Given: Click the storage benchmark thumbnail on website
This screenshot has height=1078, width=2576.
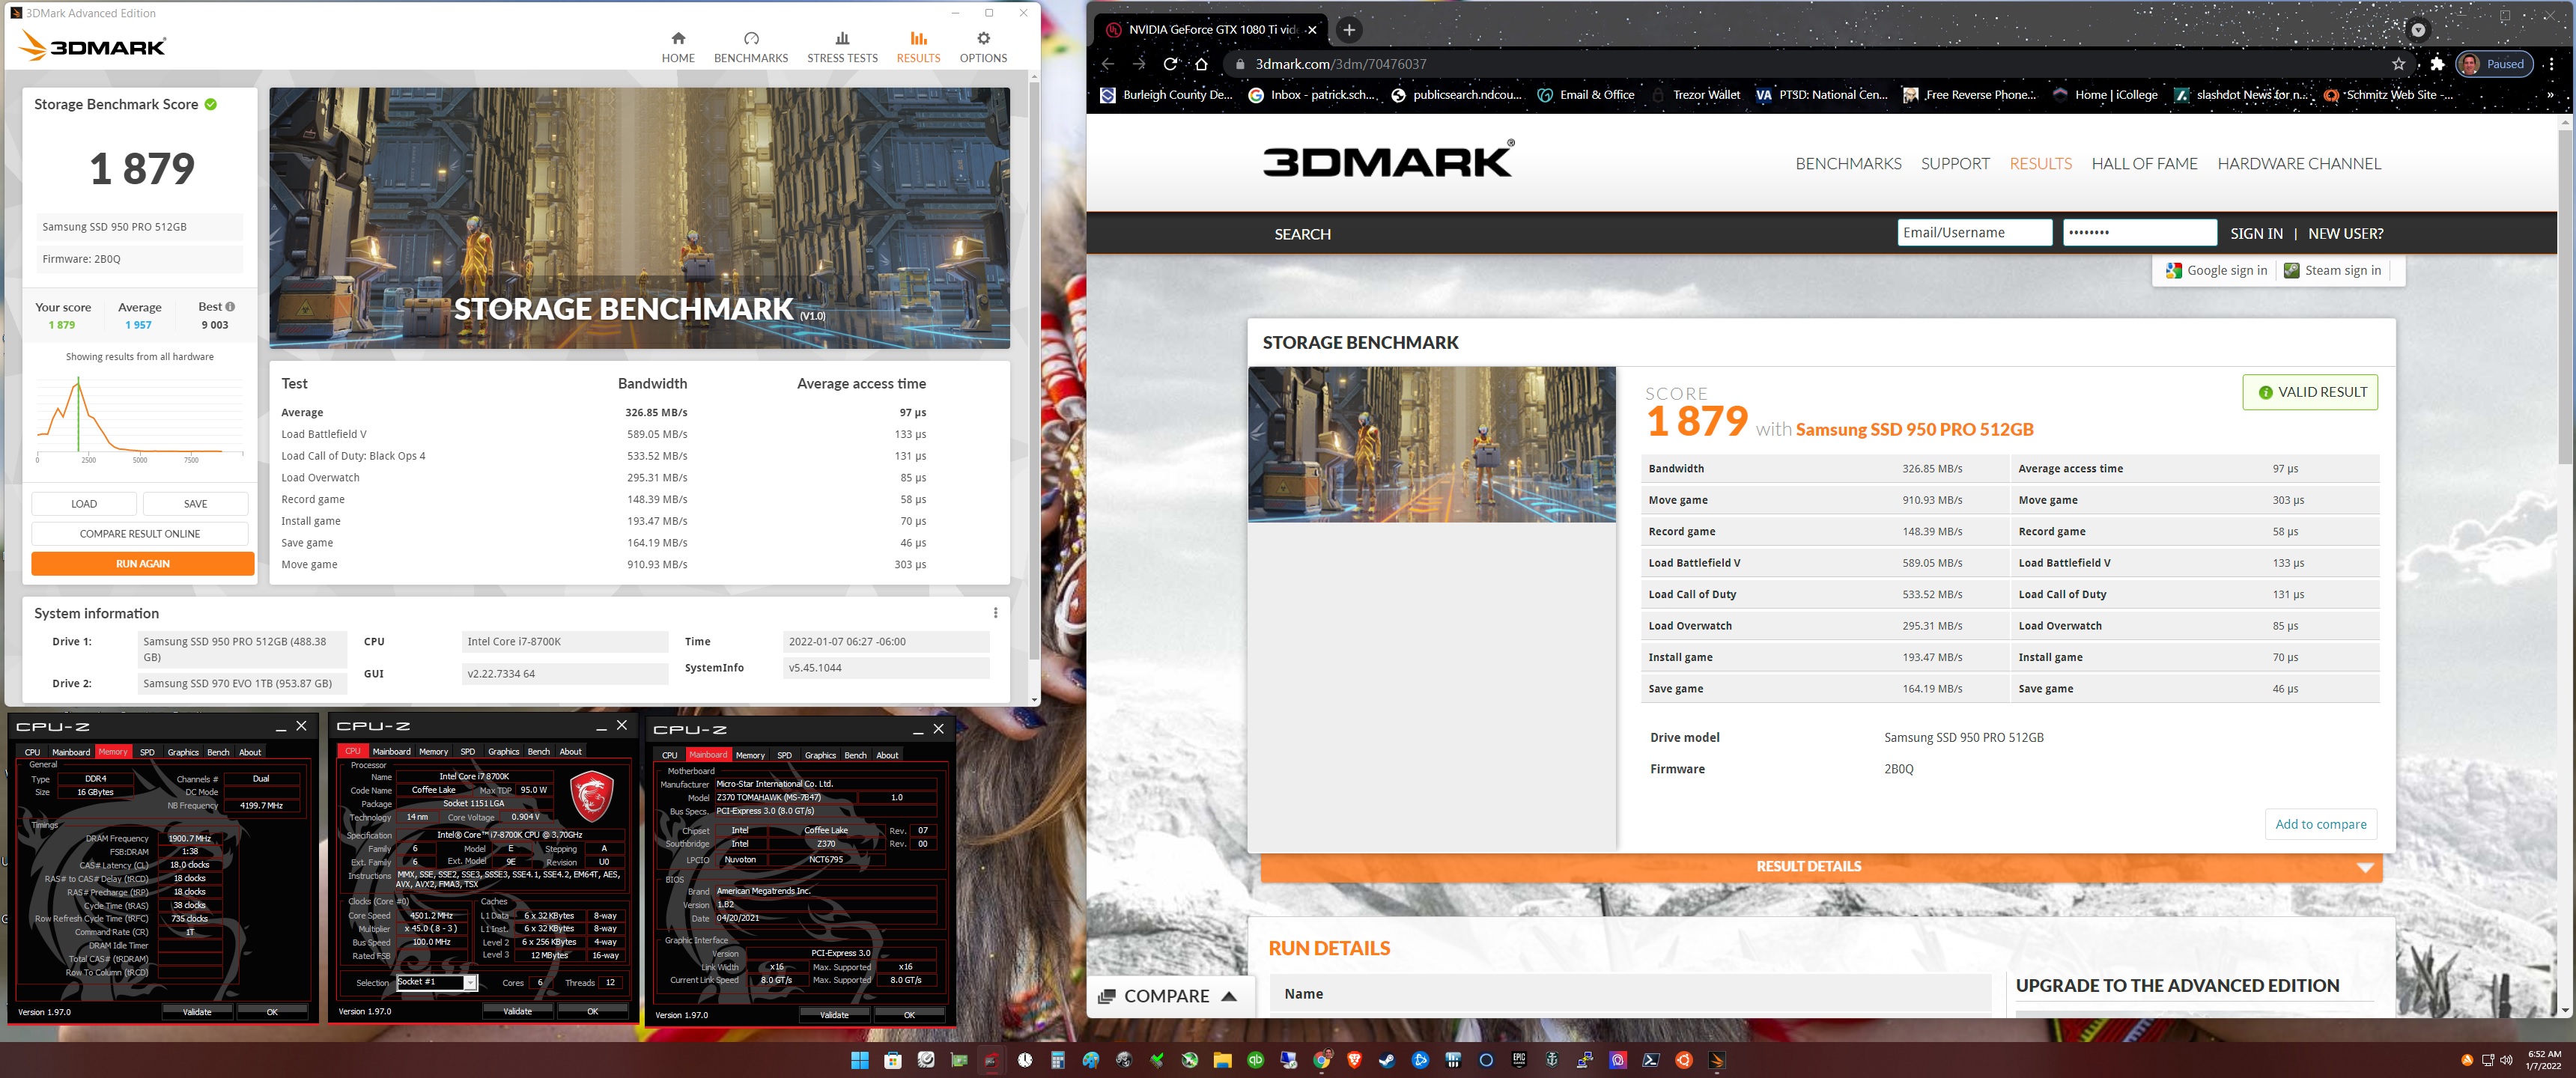Looking at the screenshot, I should pos(1431,445).
